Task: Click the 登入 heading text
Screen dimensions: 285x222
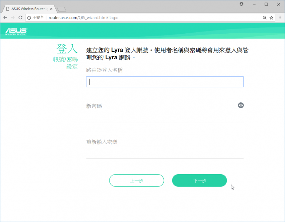Action: tap(67, 49)
